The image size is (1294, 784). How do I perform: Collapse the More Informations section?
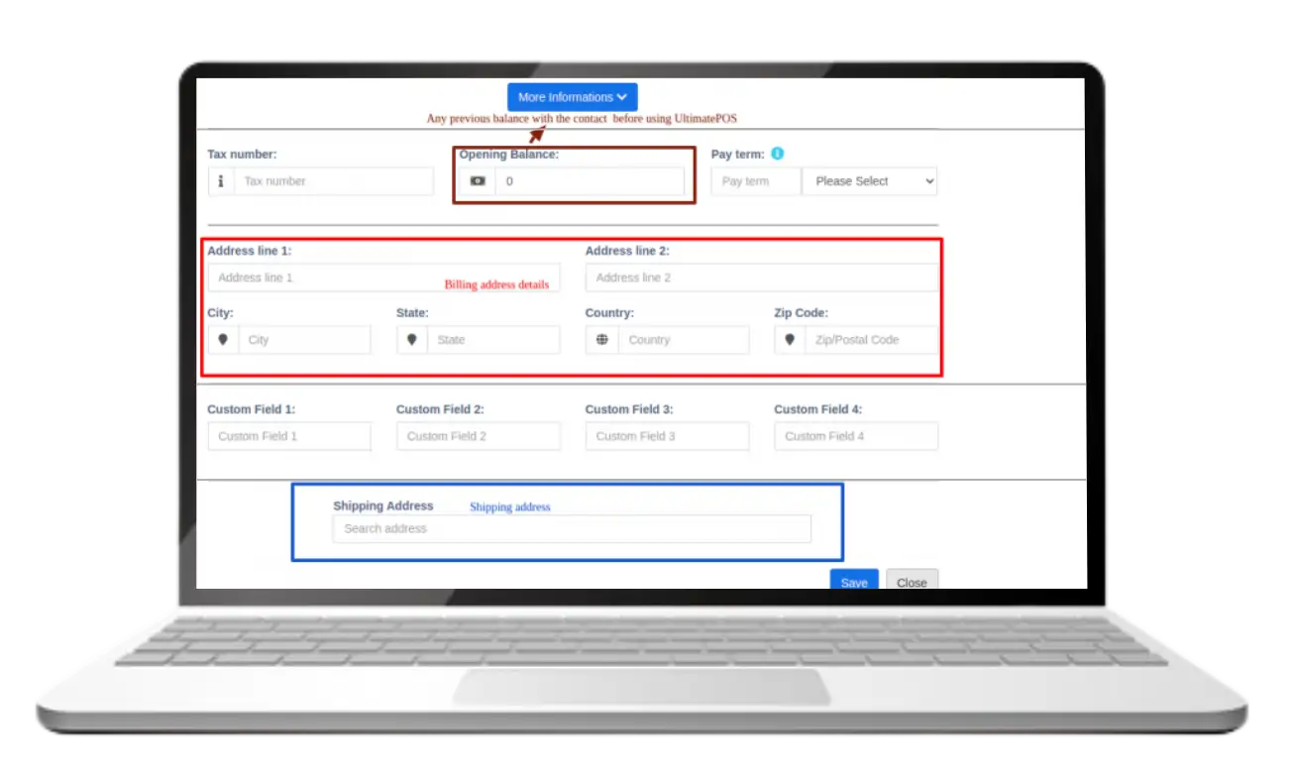click(572, 97)
